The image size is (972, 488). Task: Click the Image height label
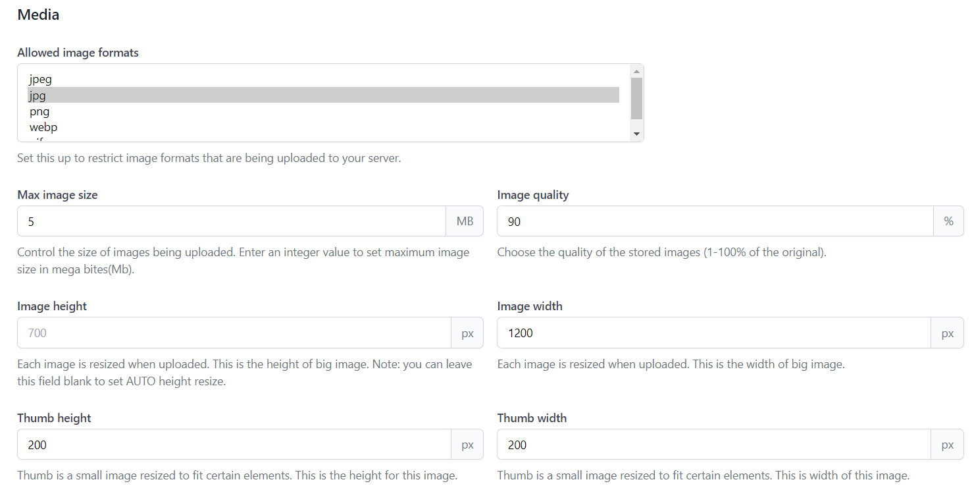[52, 306]
